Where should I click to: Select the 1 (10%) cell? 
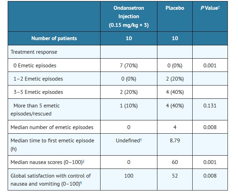[x=128, y=105]
